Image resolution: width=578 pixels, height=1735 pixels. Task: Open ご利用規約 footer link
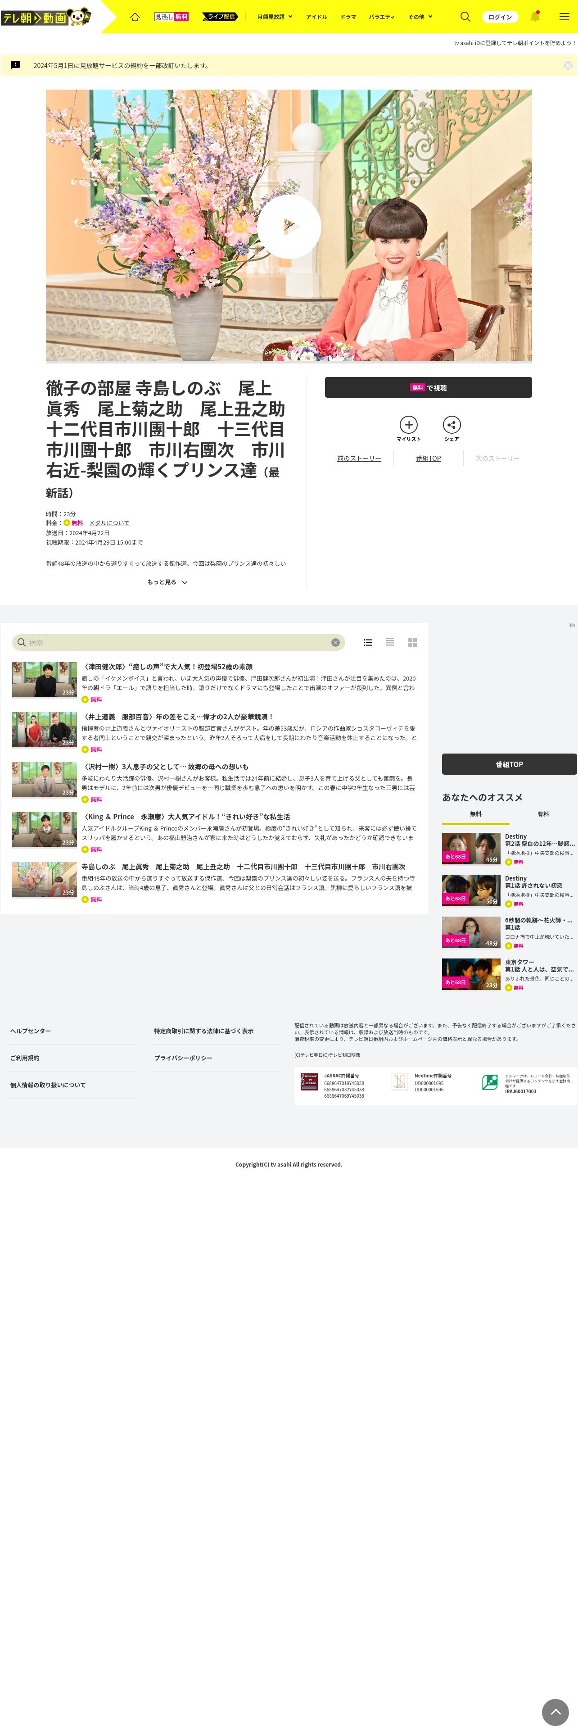[24, 1058]
